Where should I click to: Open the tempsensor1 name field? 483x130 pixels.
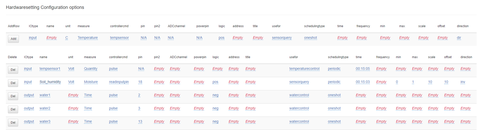tap(50, 69)
